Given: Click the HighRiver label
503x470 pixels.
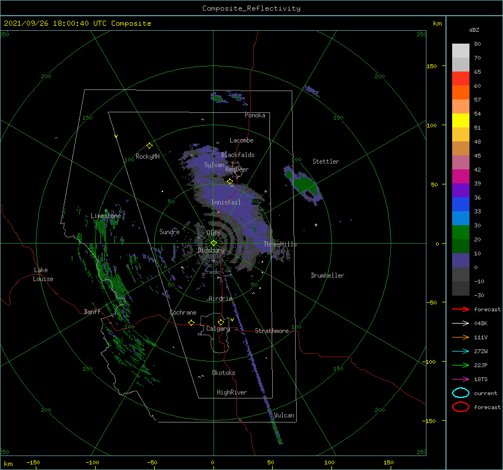Looking at the screenshot, I should (232, 392).
